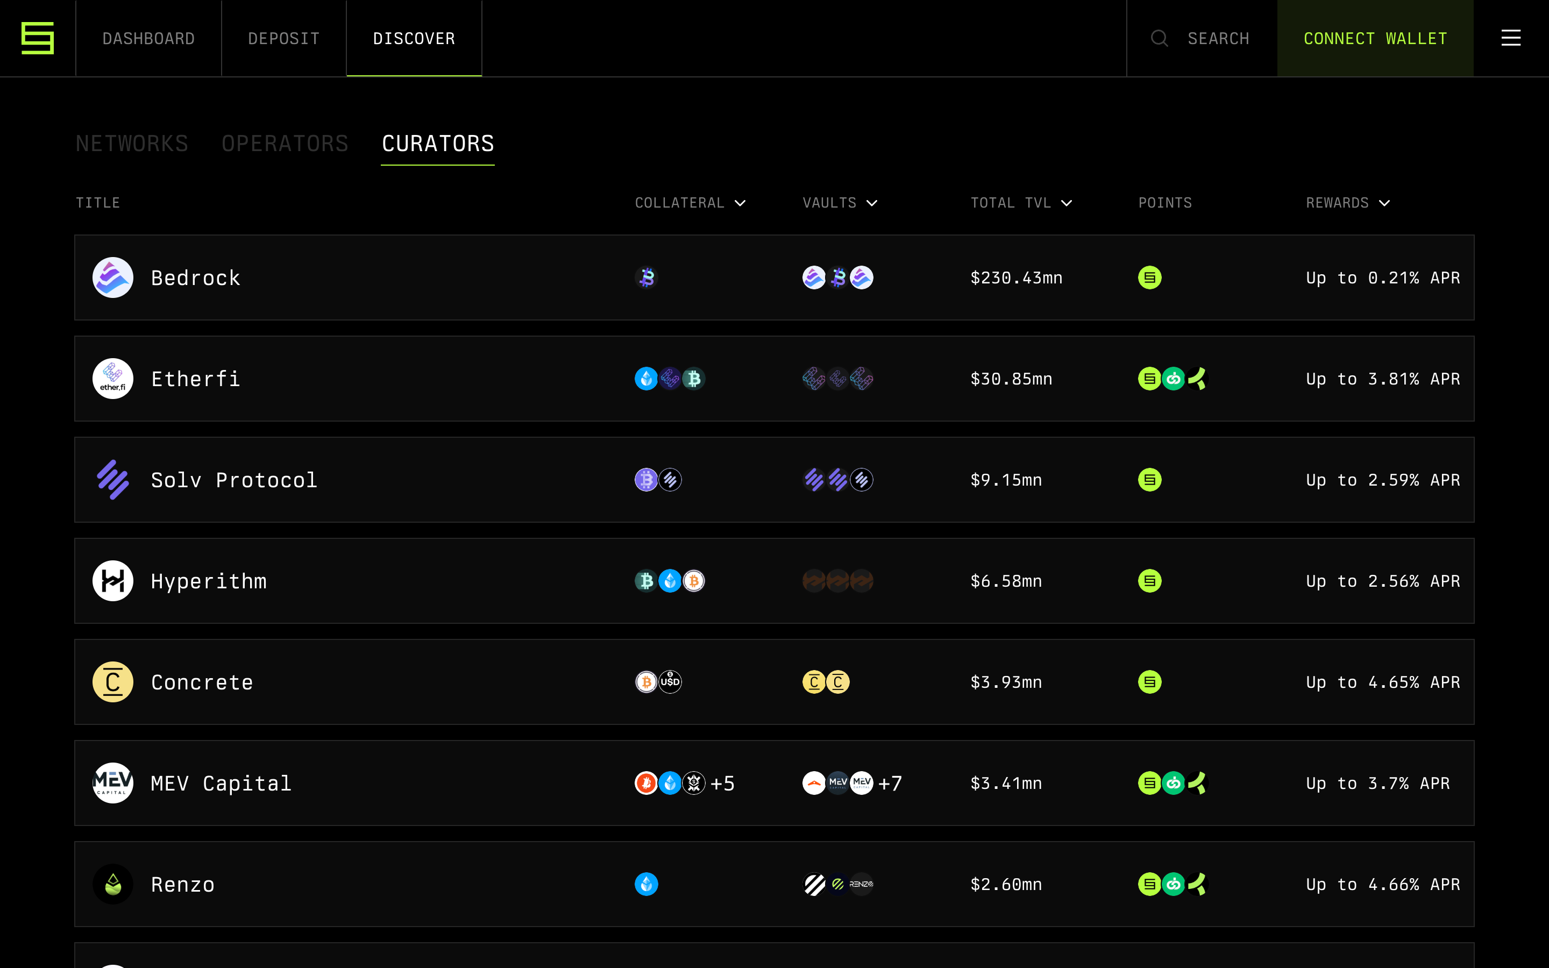Screen dimensions: 1549x968
Task: Expand MEV Capital's +7 vaults list
Action: click(x=890, y=783)
